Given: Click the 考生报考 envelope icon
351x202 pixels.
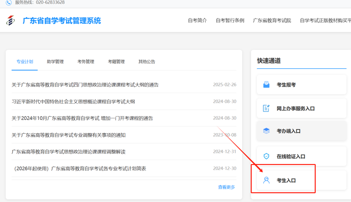Looking at the screenshot, I should (266, 85).
